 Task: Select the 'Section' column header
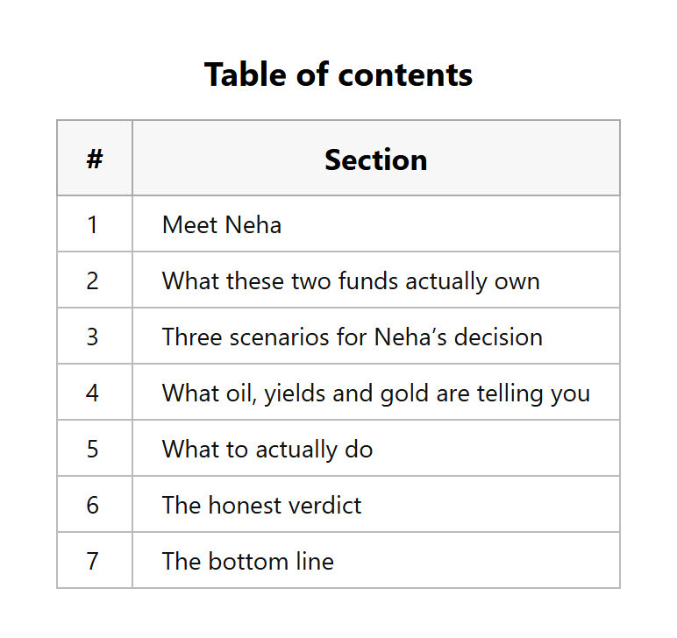click(376, 159)
